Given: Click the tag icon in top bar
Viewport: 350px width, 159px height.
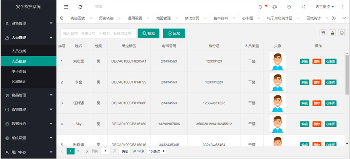Looking at the screenshot, I should 289,7.
